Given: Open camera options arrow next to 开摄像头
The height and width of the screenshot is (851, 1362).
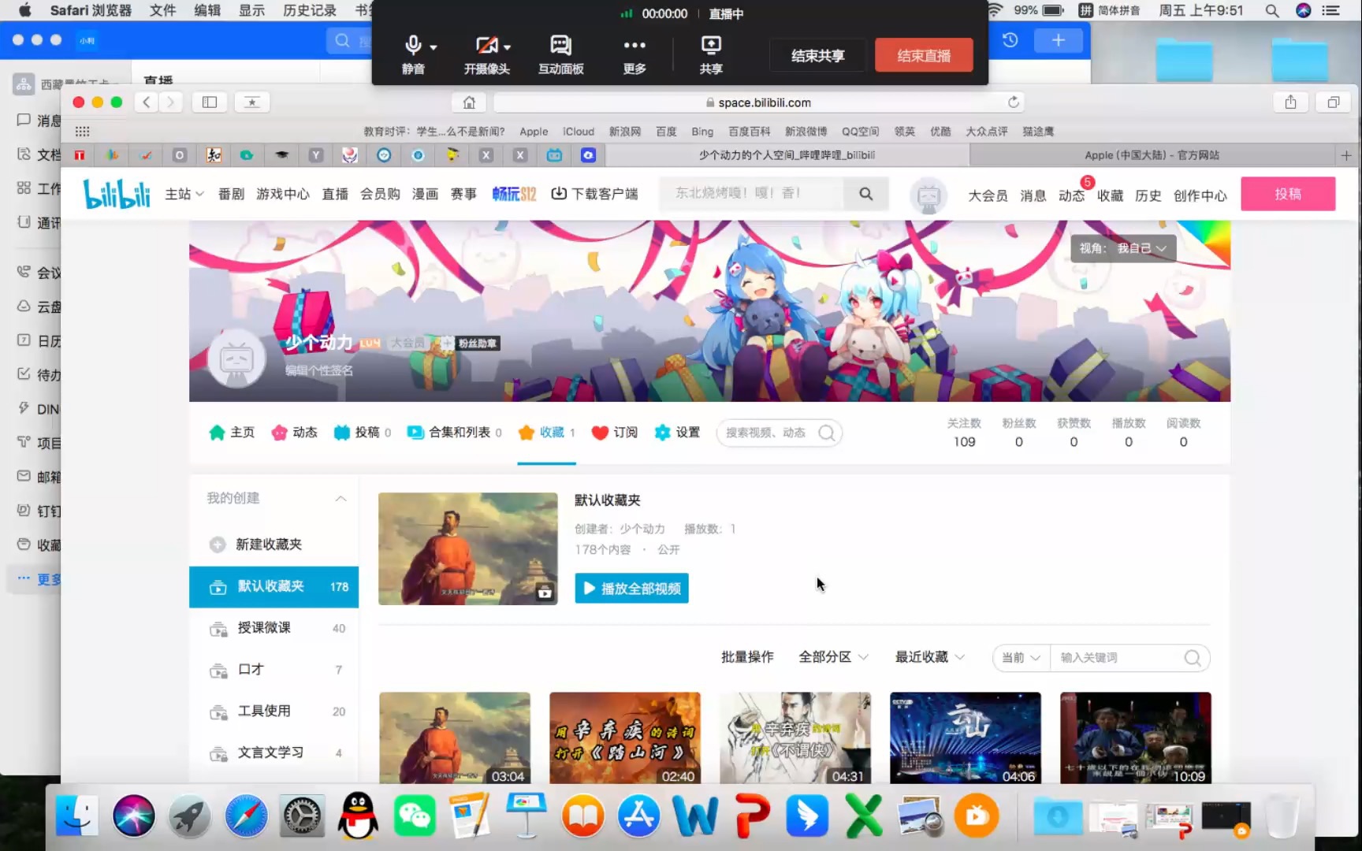Looking at the screenshot, I should coord(508,46).
